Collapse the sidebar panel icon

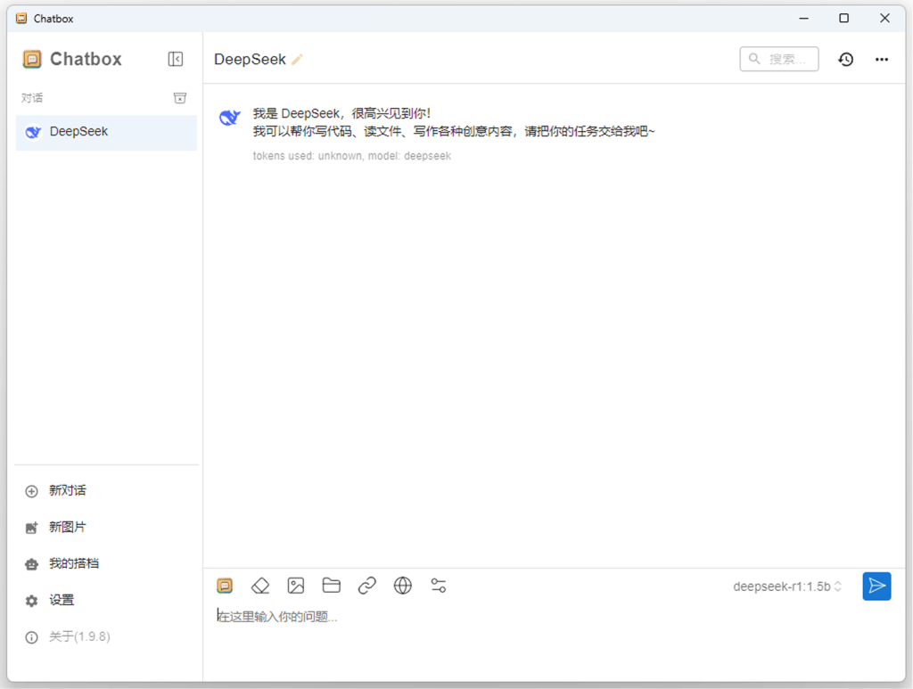click(176, 59)
